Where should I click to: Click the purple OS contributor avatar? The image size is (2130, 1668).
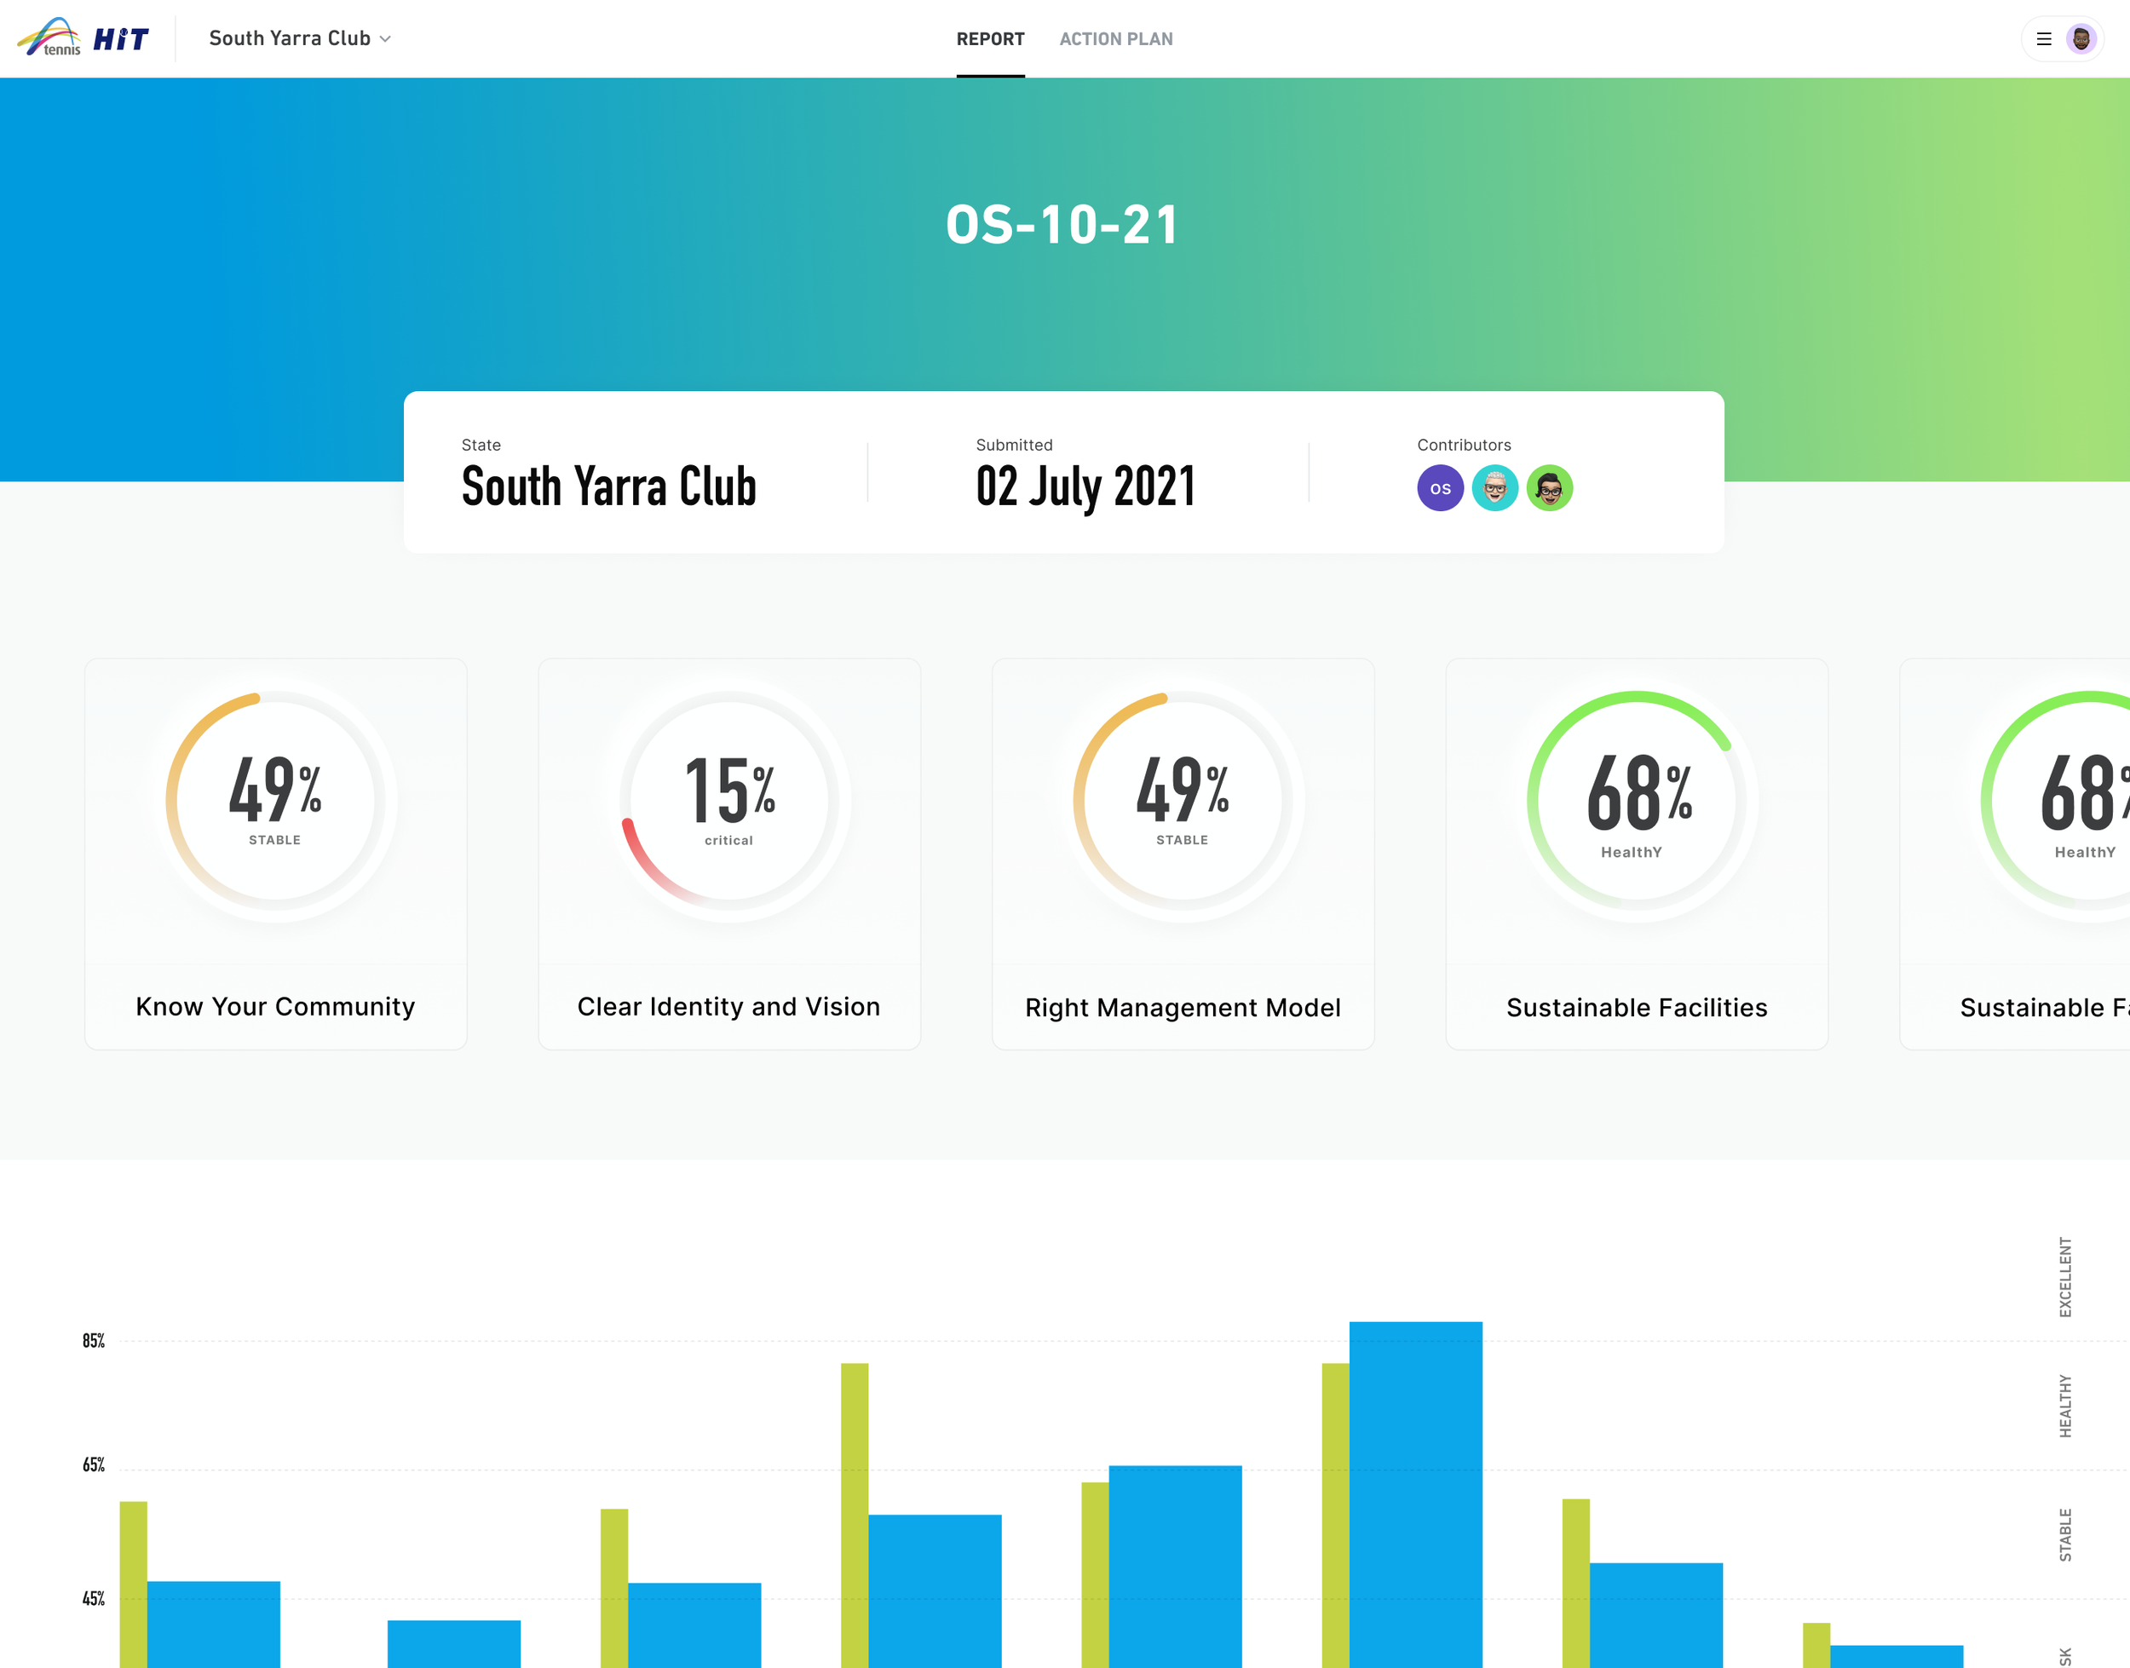click(x=1440, y=488)
